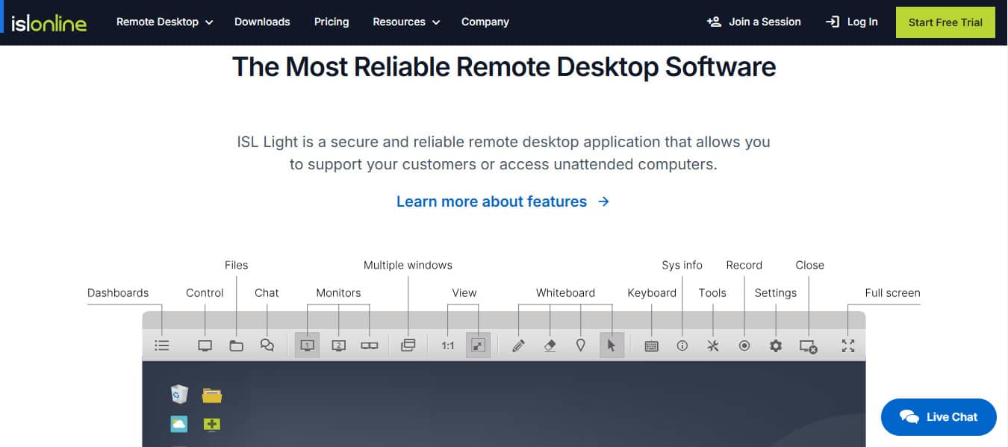Open the blue cloud desktop icon

point(179,424)
